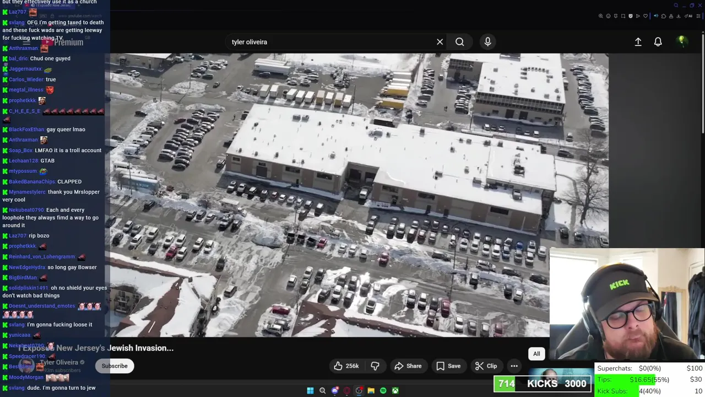Click the Kick Subs goal progress bar
Viewport: 705px width, 397px height.
(x=649, y=391)
